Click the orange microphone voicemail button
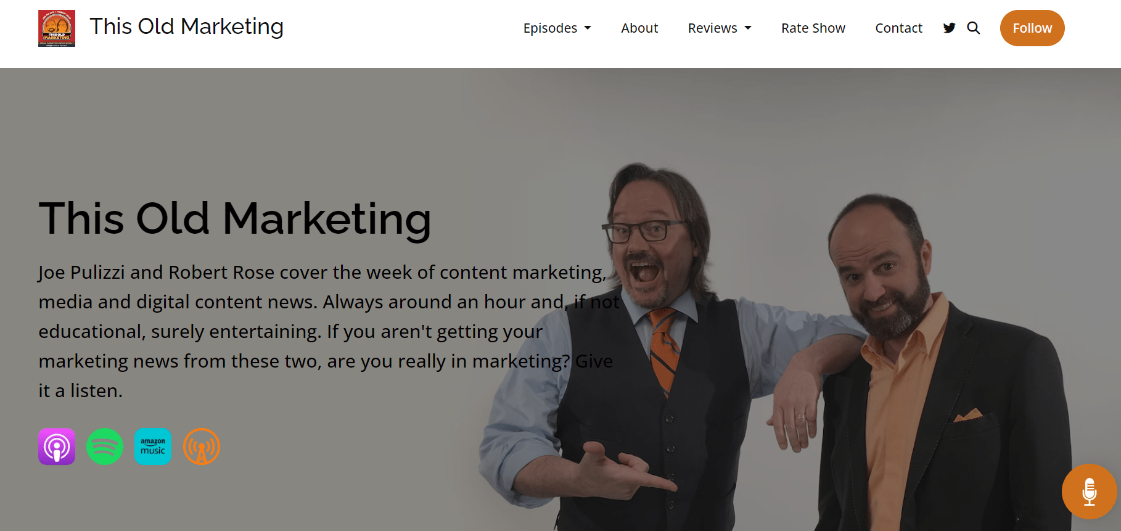The image size is (1121, 531). [x=1090, y=492]
